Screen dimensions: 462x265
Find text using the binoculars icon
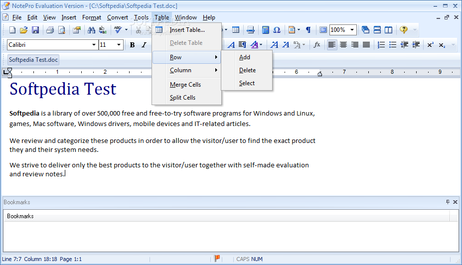[91, 30]
